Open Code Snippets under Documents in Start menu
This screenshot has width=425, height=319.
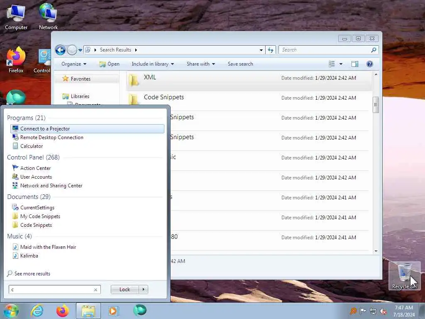coord(87,225)
